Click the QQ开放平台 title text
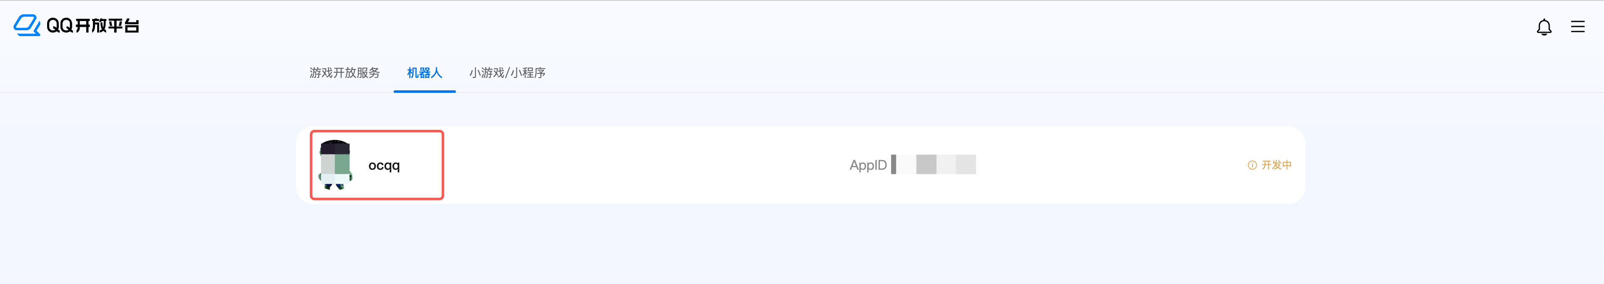The height and width of the screenshot is (284, 1604). pyautogui.click(x=93, y=26)
